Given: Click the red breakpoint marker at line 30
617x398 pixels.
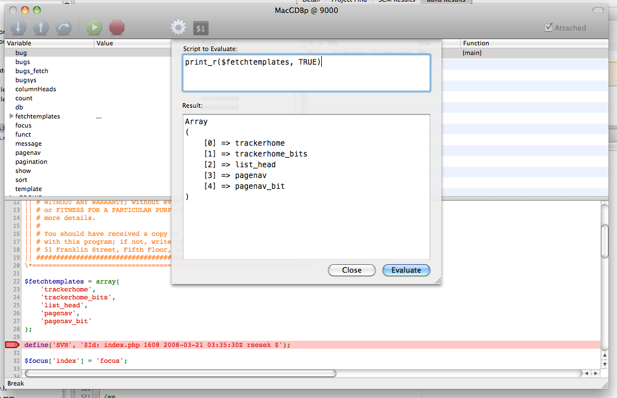Looking at the screenshot, I should pos(12,345).
